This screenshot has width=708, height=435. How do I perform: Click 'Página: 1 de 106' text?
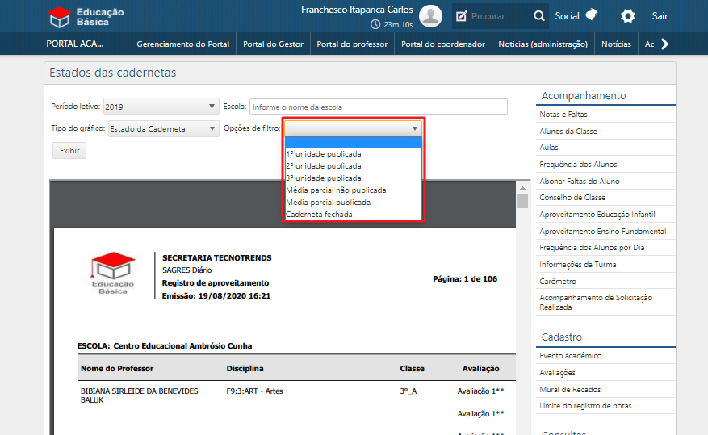[x=465, y=279]
